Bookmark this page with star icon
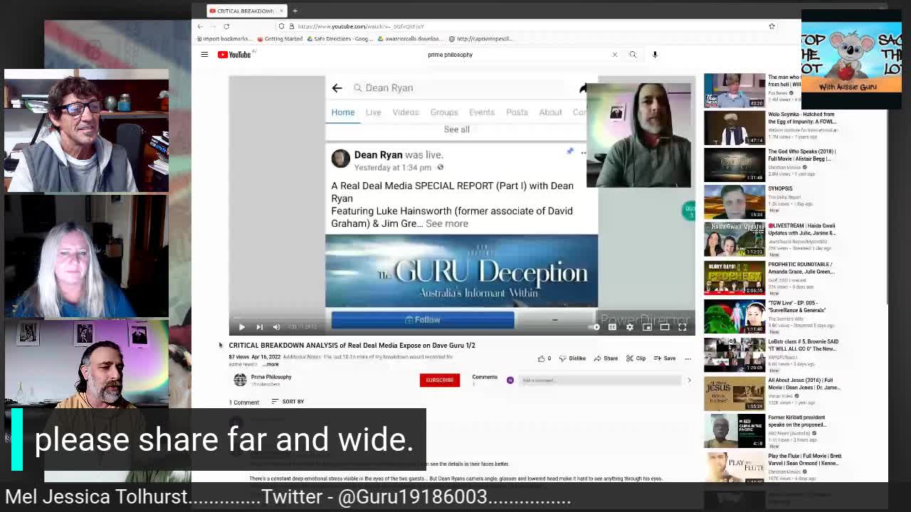 [772, 26]
